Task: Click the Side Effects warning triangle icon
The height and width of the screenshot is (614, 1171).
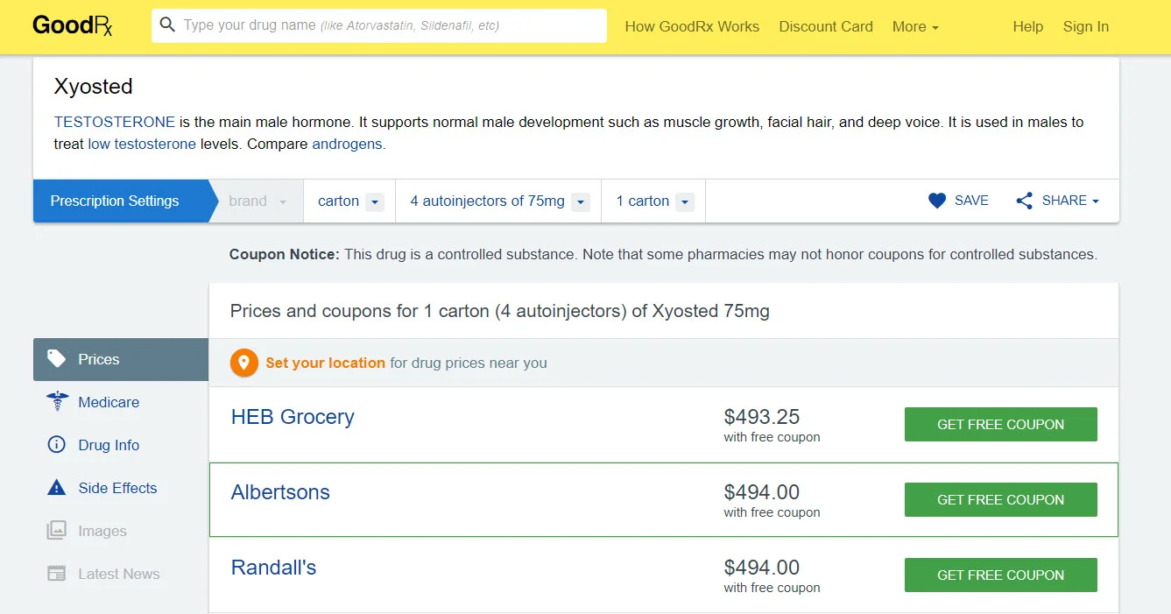Action: [x=57, y=488]
